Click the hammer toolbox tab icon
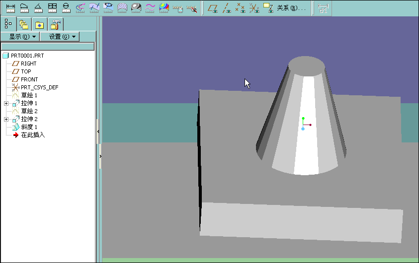This screenshot has height=263, width=419. click(x=55, y=23)
